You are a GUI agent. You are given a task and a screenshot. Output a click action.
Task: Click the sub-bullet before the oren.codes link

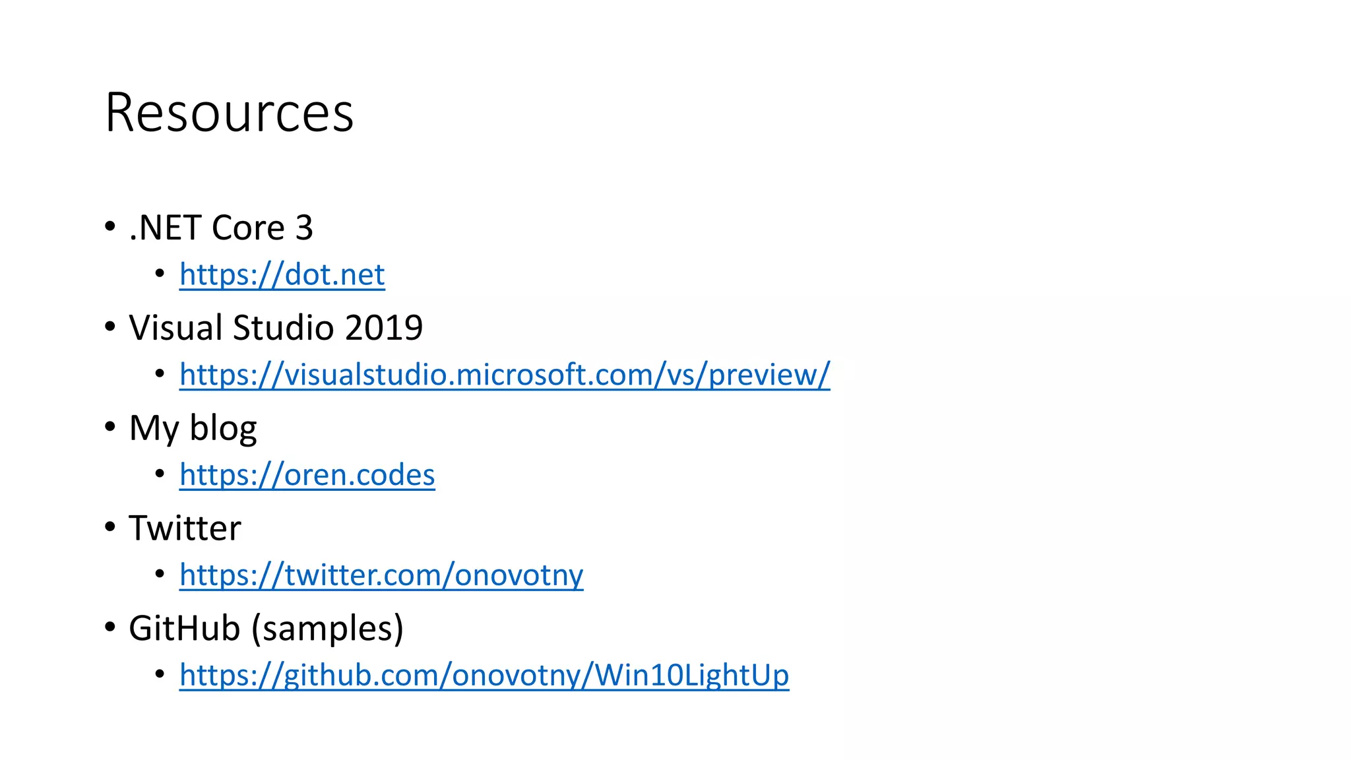tap(160, 474)
